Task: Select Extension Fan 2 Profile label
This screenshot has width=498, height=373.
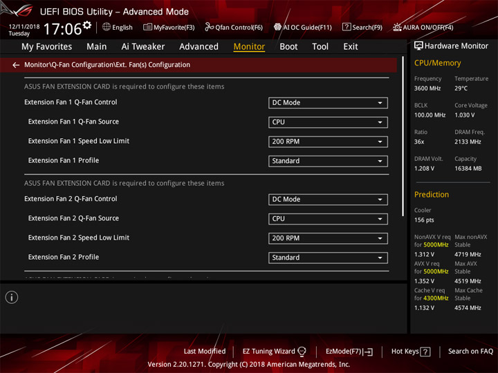Action: point(64,257)
